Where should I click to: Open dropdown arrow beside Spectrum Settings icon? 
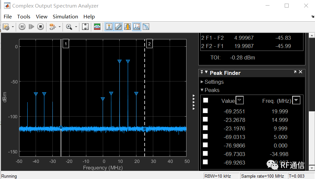(x=13, y=27)
